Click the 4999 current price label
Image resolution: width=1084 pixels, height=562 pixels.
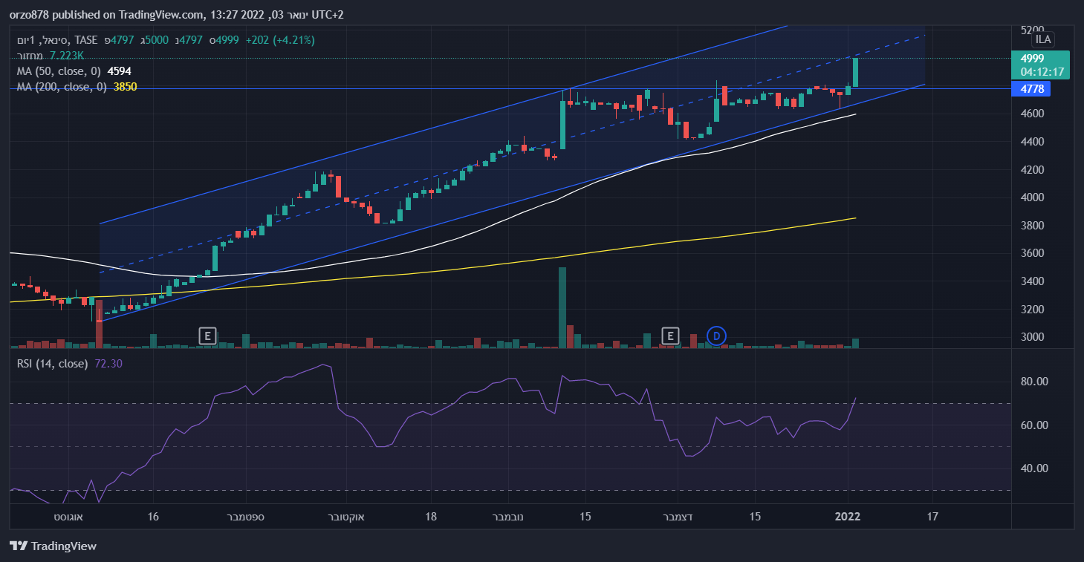point(1033,58)
